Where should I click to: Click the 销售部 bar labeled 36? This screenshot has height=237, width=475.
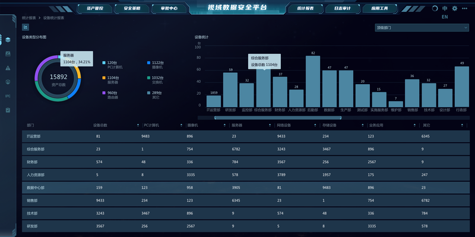(412, 93)
